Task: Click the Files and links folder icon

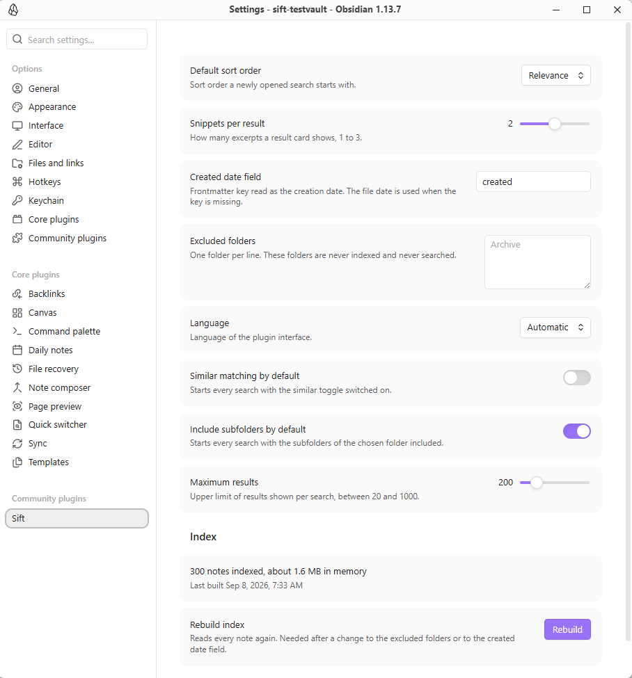Action: (17, 163)
